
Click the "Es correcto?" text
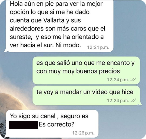coord(57,125)
